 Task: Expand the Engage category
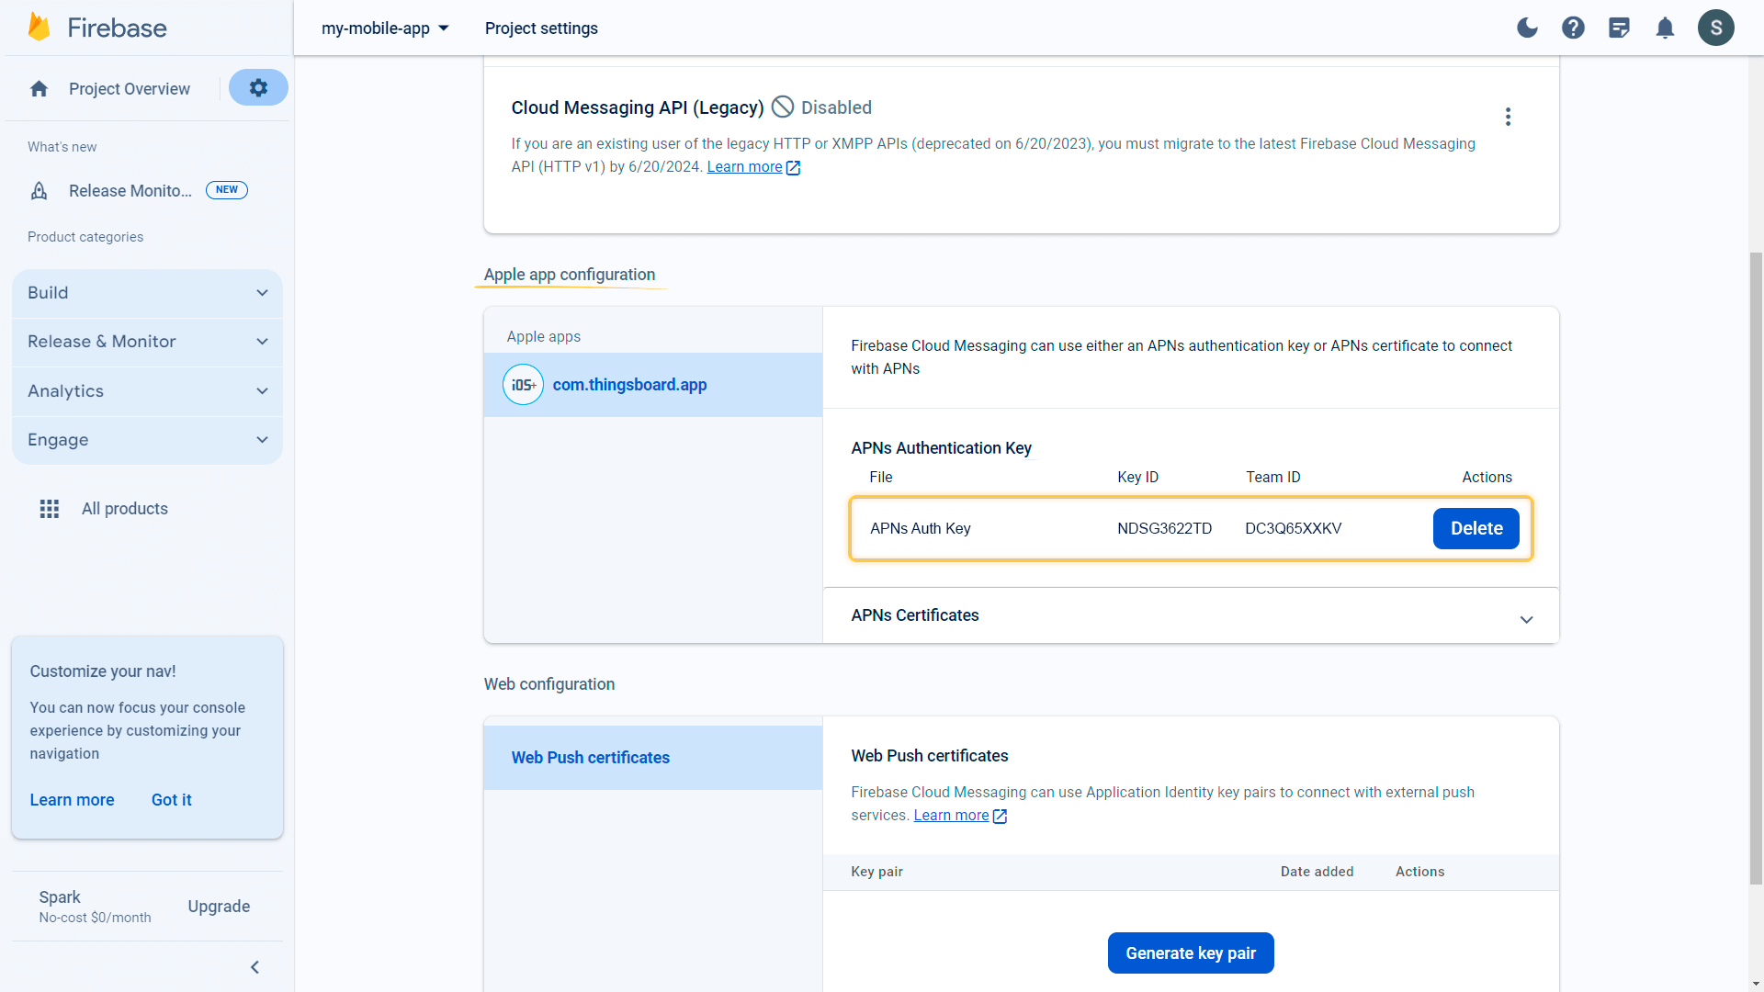(x=147, y=440)
